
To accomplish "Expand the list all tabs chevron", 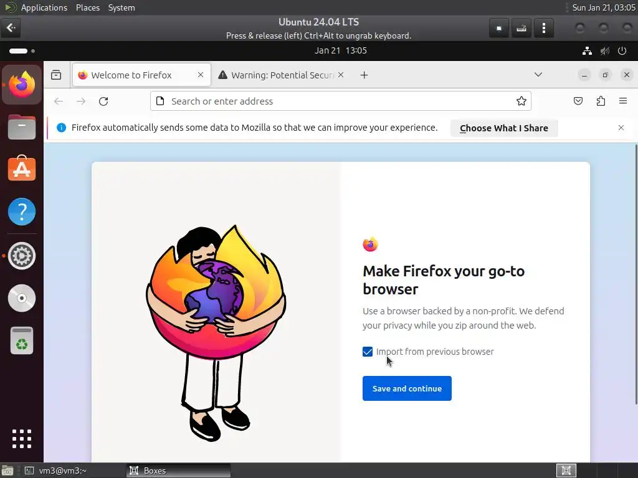I will click(538, 75).
